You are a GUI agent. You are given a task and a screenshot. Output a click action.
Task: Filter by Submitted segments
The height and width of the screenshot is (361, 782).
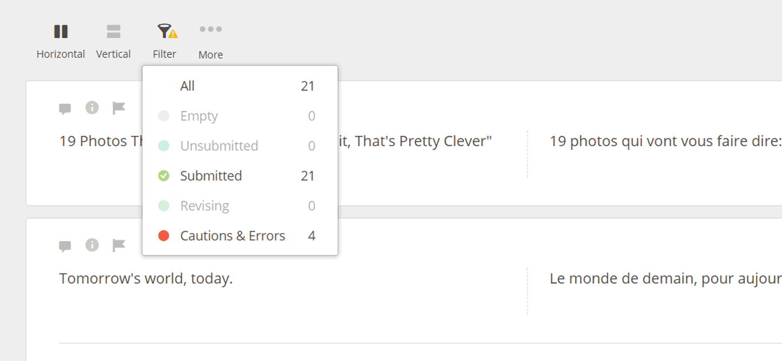[211, 176]
